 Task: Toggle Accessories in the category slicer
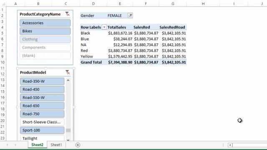click(x=45, y=23)
